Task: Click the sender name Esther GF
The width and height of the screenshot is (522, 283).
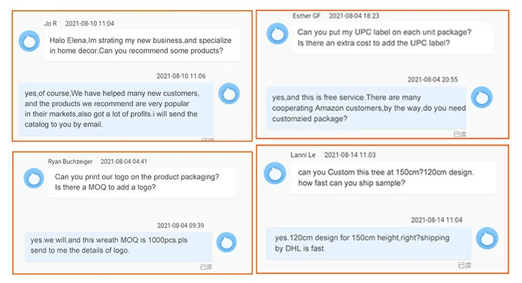Action: (305, 15)
